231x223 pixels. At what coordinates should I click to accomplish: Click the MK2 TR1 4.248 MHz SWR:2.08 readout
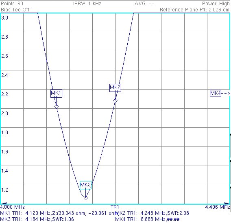tap(153, 213)
